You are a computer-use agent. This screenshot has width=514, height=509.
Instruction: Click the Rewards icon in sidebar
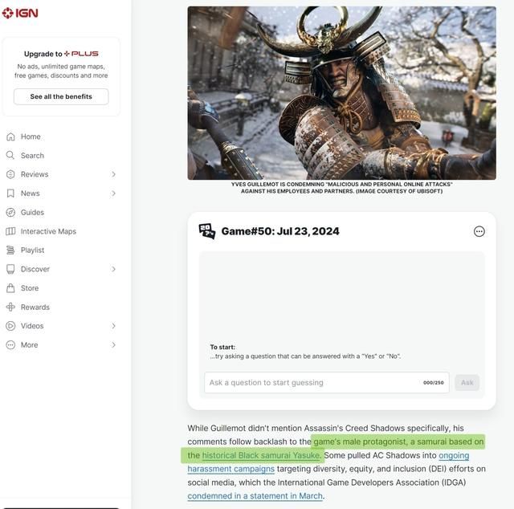point(10,307)
